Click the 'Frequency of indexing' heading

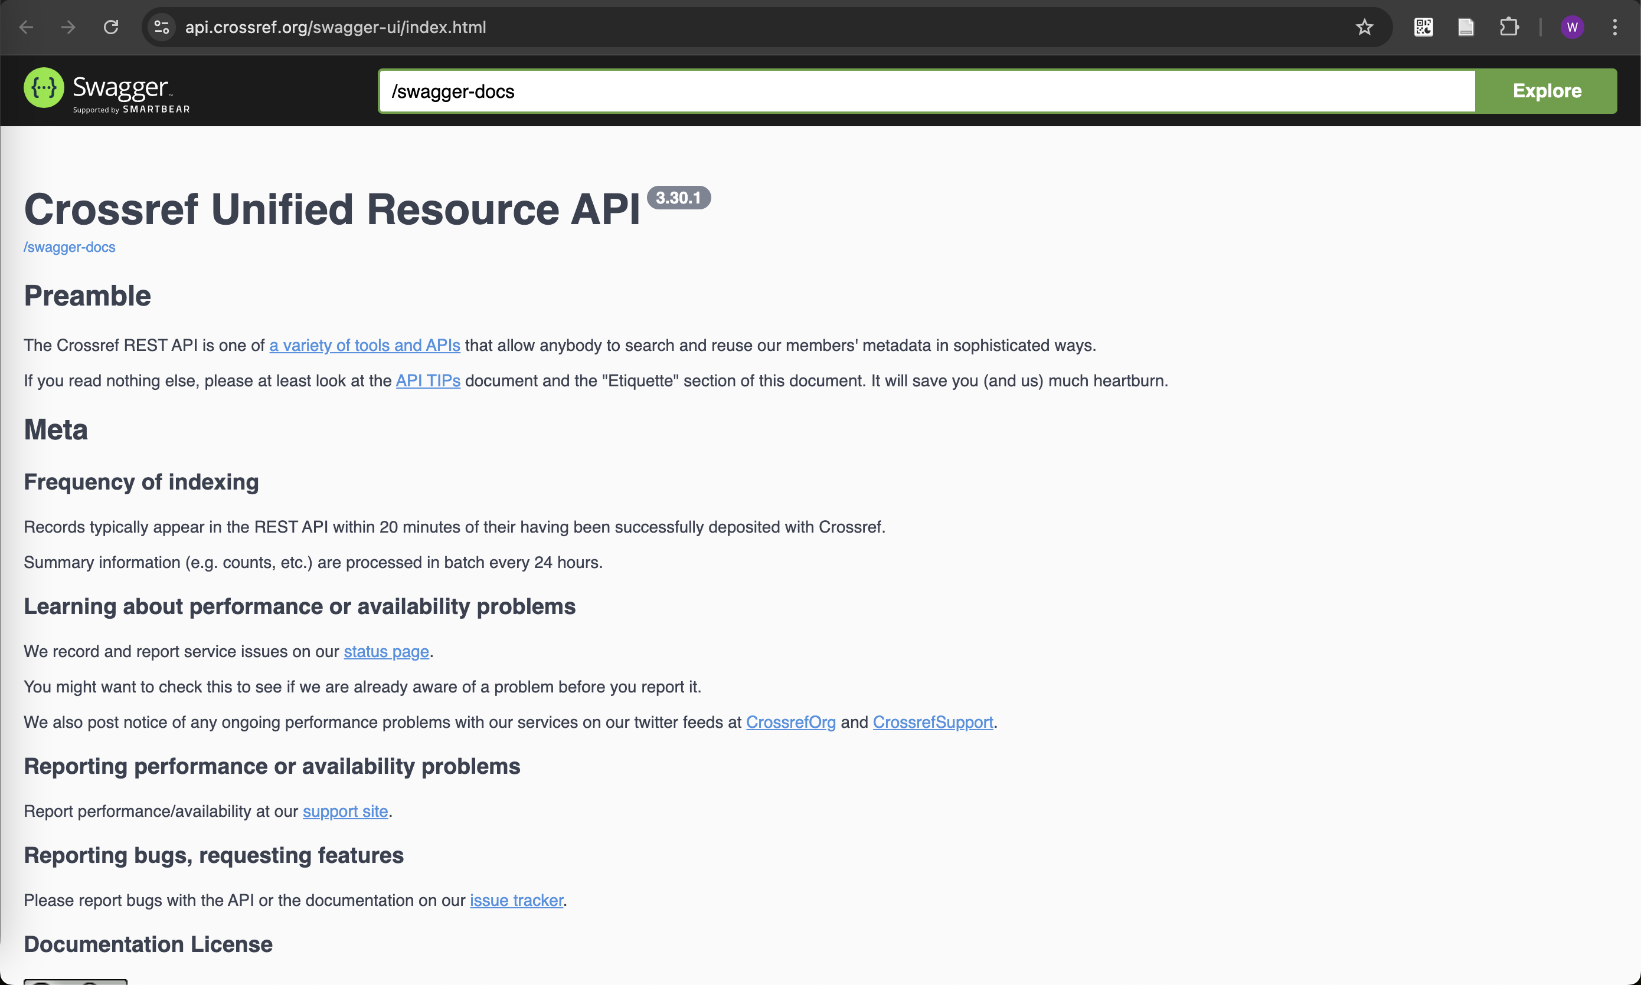[142, 482]
